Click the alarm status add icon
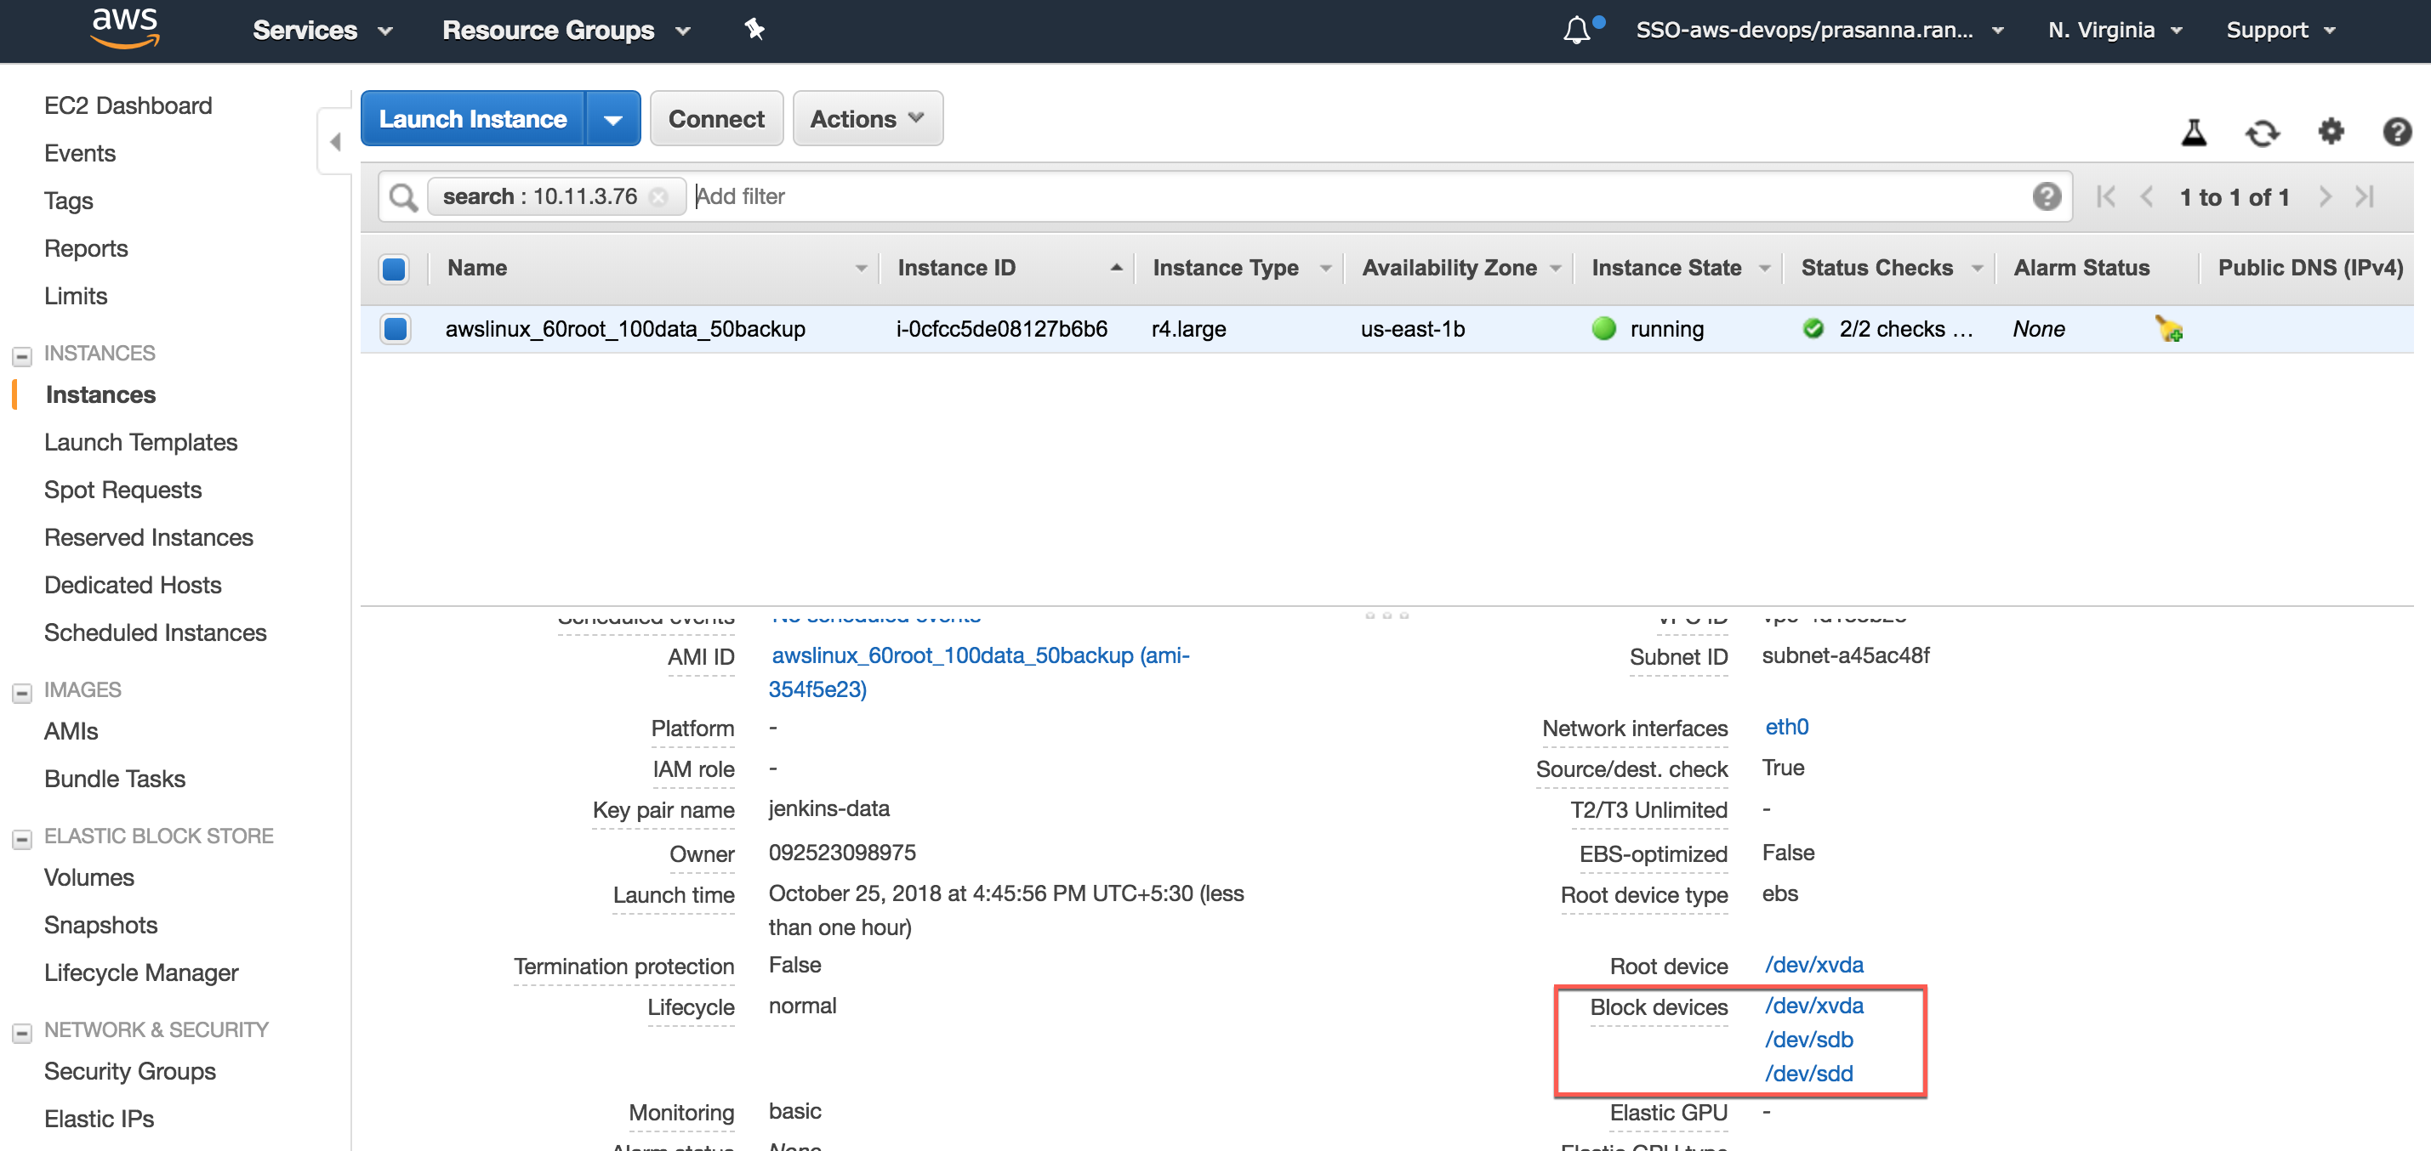 2169,328
